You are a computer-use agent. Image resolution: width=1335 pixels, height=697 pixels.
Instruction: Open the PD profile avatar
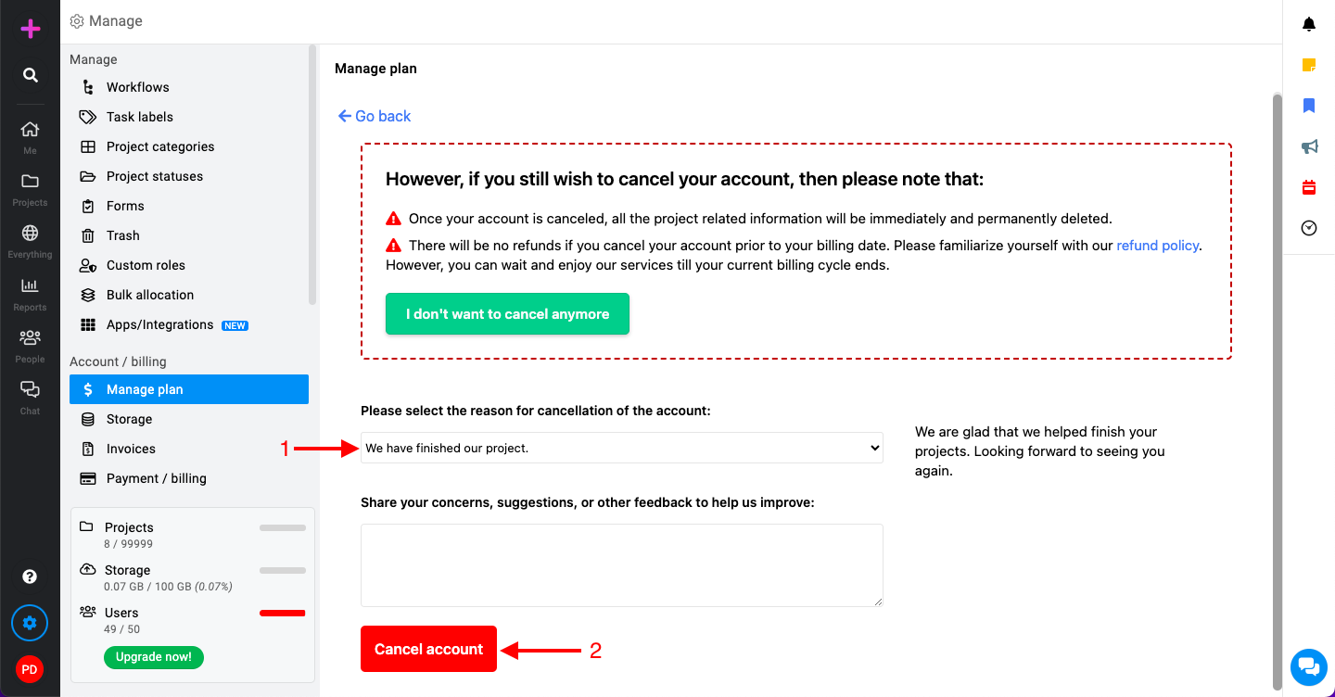coord(30,669)
